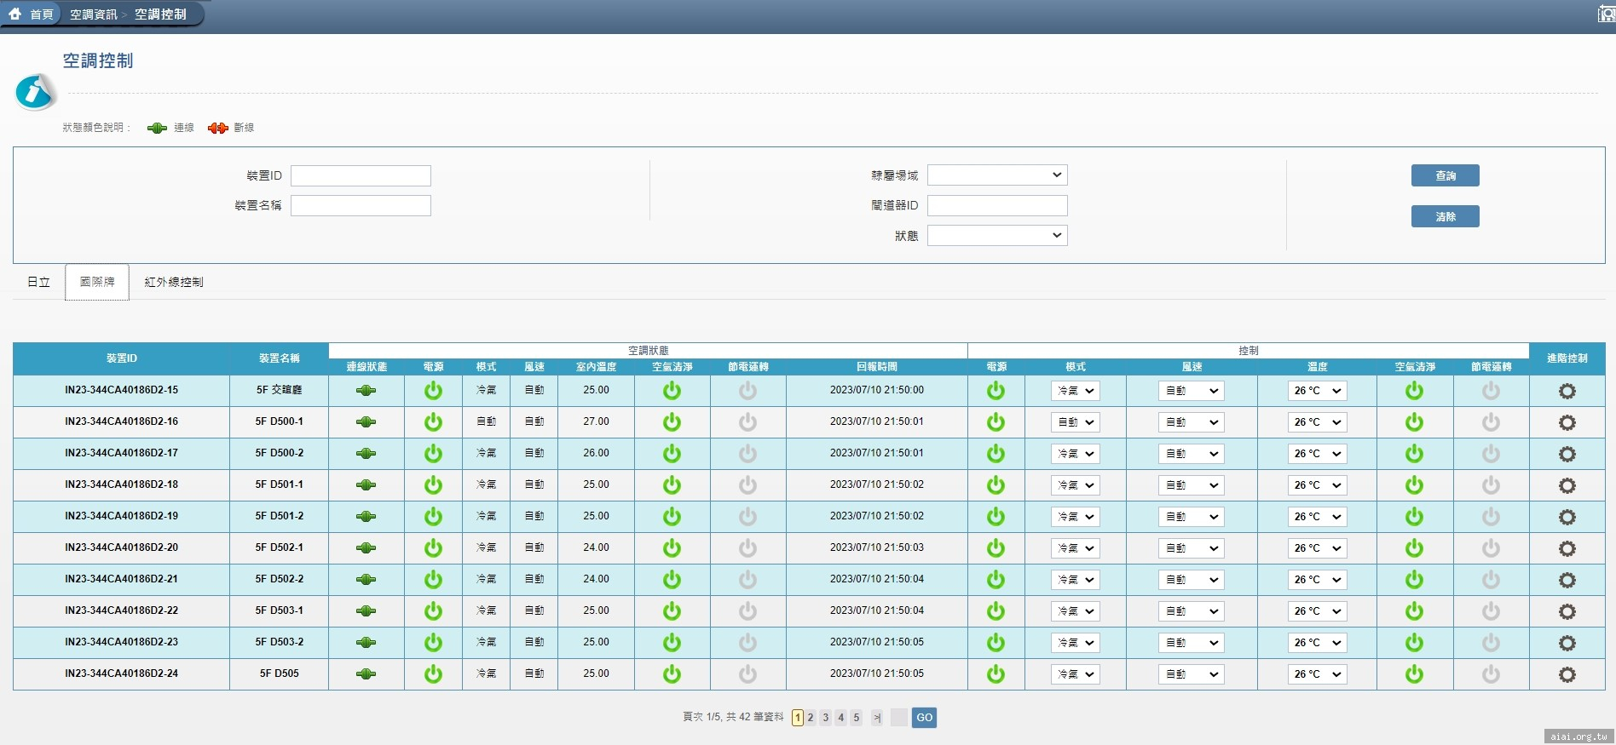The image size is (1616, 745).
Task: Click the info logo beside 空調控制 title
Action: click(36, 91)
